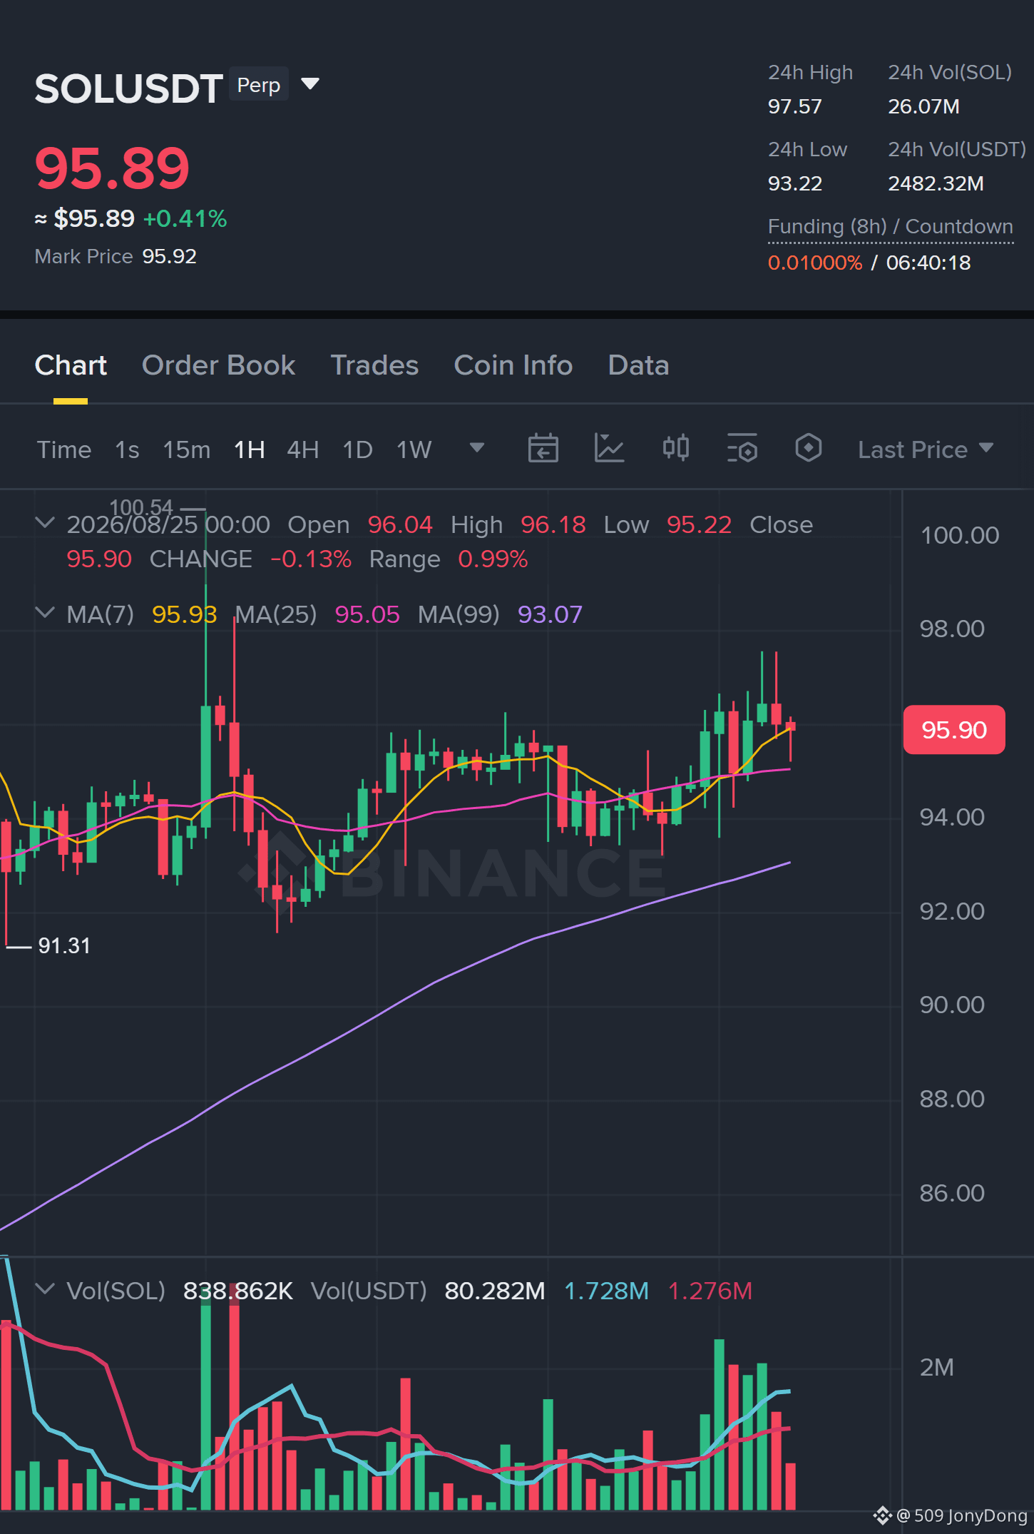
Task: Open chart display settings icon
Action: pos(742,449)
